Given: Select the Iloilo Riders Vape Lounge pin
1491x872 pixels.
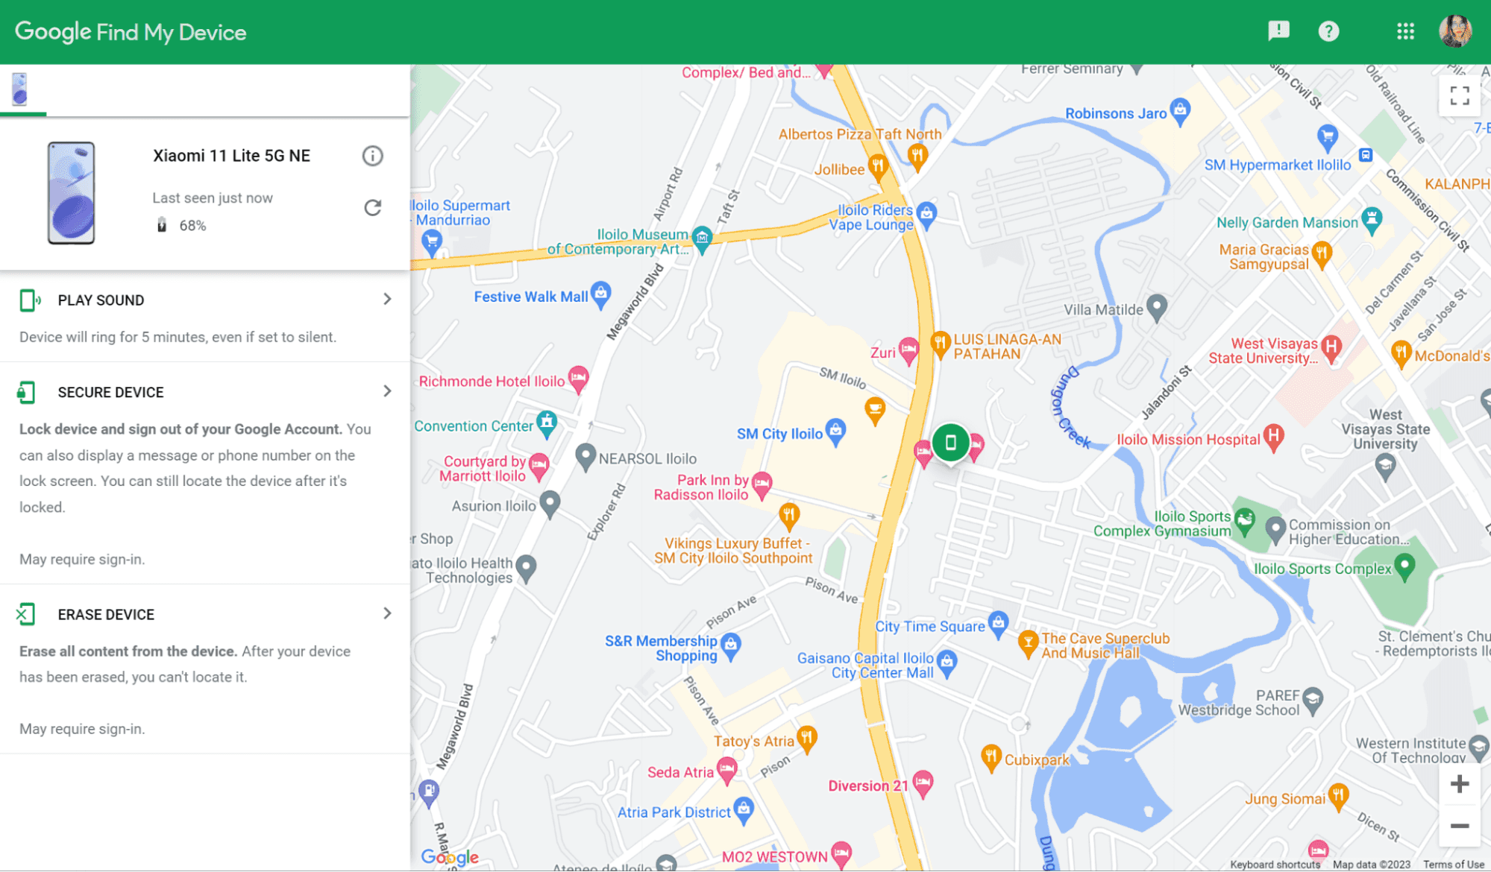Looking at the screenshot, I should 926,215.
